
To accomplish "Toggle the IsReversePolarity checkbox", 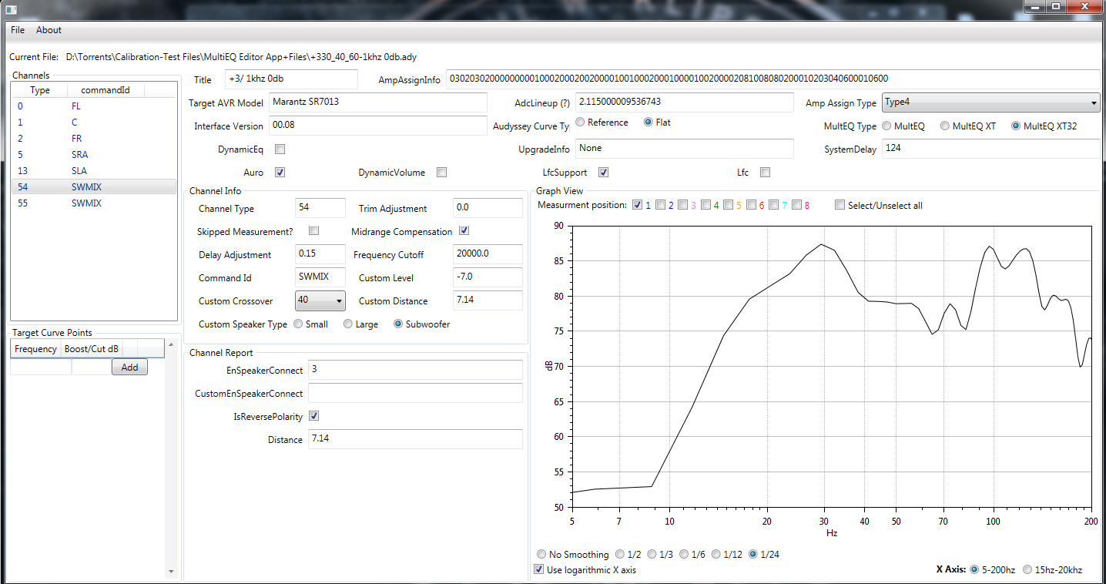I will click(313, 417).
